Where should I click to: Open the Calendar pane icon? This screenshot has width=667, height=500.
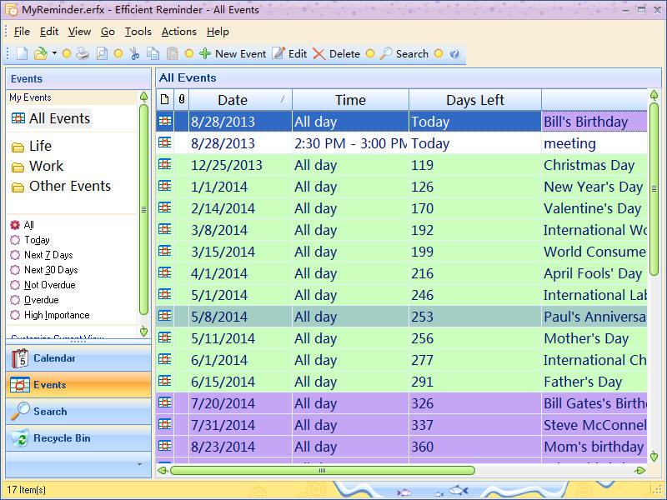20,358
